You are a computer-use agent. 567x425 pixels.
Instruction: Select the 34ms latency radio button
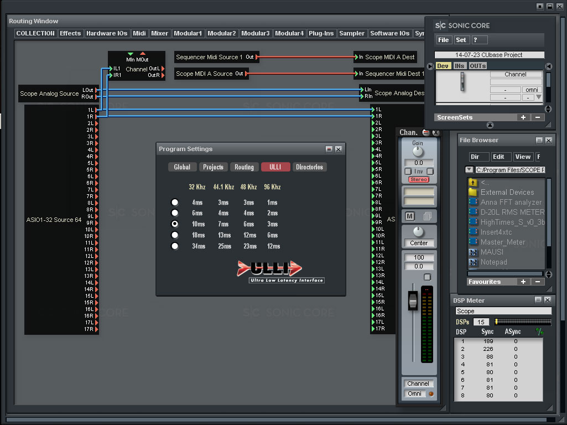click(175, 246)
